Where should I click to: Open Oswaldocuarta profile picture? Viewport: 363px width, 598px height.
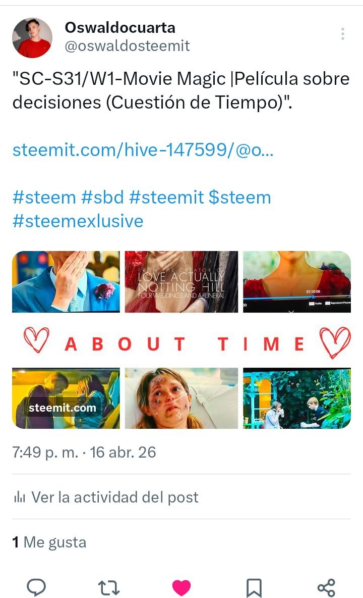click(32, 37)
